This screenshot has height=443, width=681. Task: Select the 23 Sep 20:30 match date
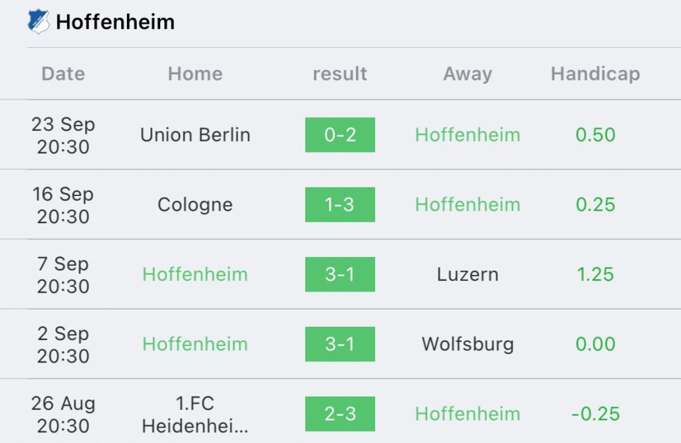coord(63,135)
